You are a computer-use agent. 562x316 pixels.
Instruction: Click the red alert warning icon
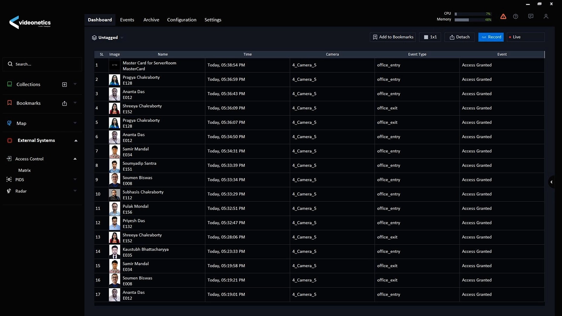click(x=503, y=17)
